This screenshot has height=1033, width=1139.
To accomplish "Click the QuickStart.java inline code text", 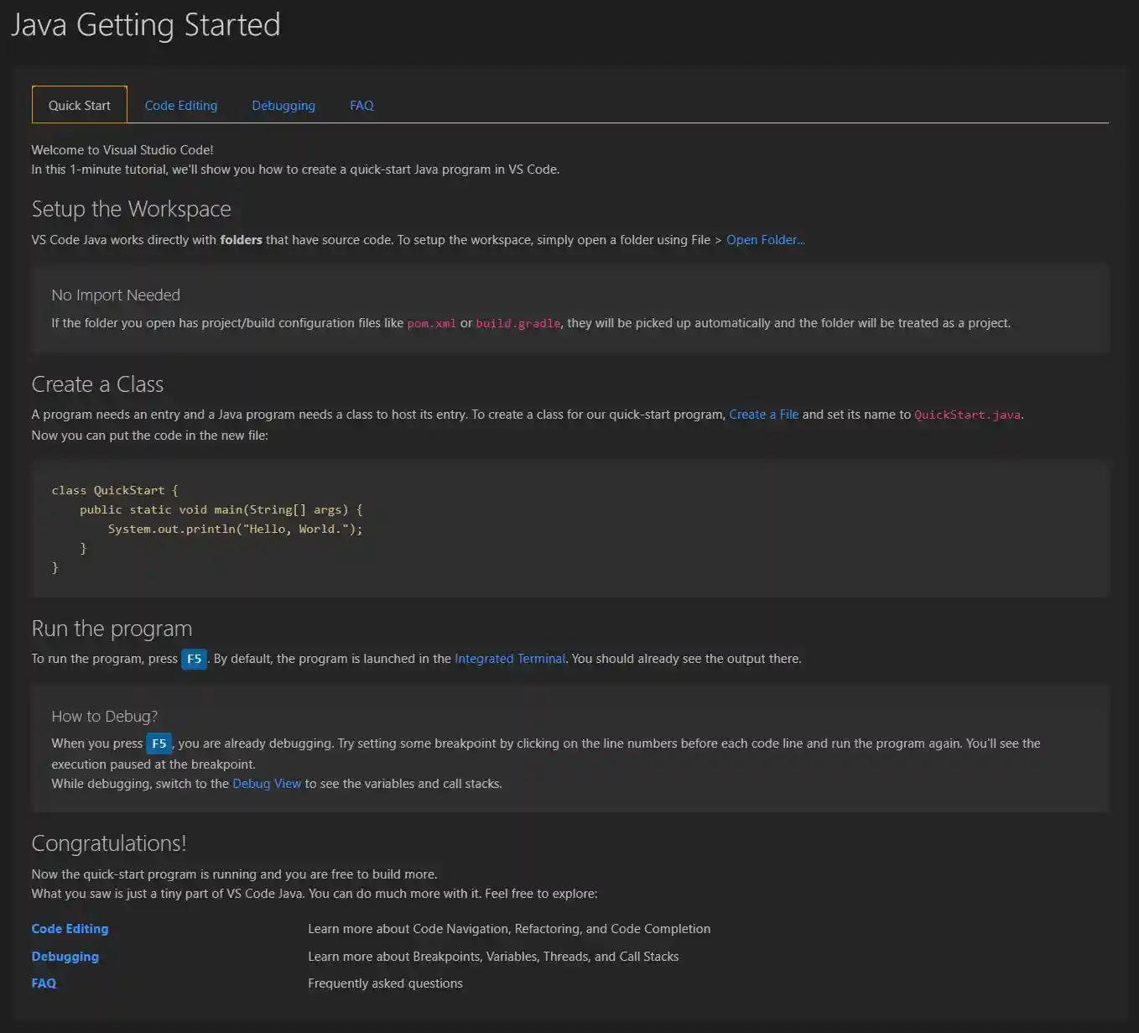I will [x=967, y=414].
